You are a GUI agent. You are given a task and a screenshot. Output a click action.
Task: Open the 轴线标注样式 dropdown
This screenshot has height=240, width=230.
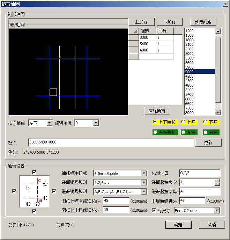click(x=144, y=174)
